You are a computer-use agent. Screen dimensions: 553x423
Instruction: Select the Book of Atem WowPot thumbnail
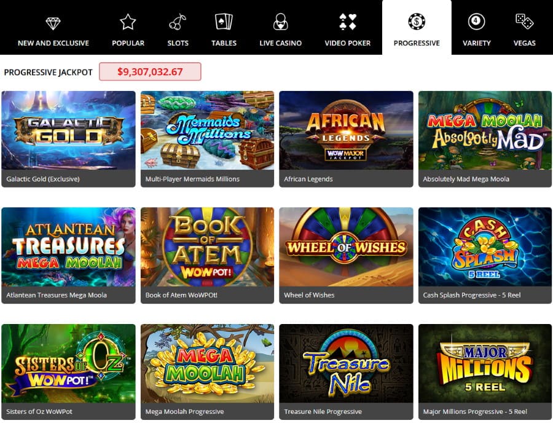[208, 247]
